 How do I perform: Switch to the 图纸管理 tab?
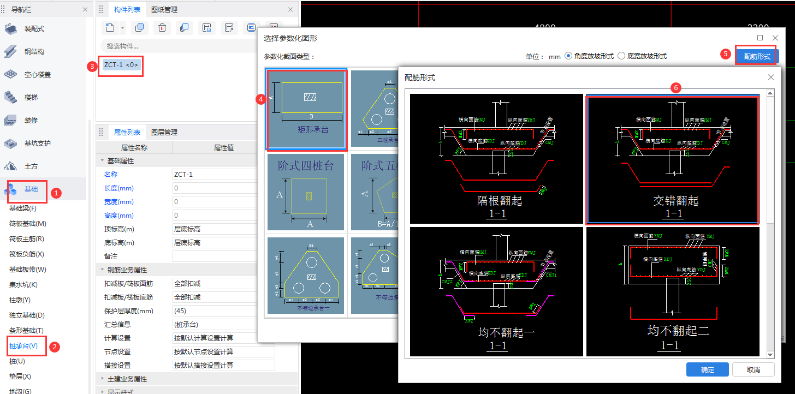coord(164,10)
